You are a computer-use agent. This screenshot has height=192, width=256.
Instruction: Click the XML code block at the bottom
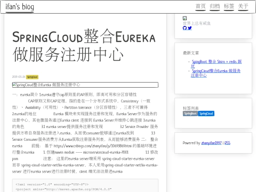[85, 185]
